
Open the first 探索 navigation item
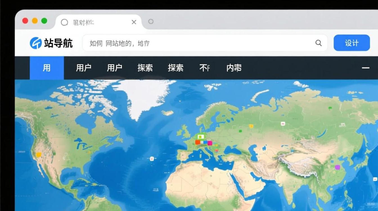click(145, 68)
